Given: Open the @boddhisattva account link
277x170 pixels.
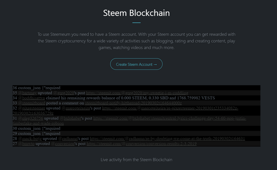Looking at the screenshot, I should tap(32, 98).
